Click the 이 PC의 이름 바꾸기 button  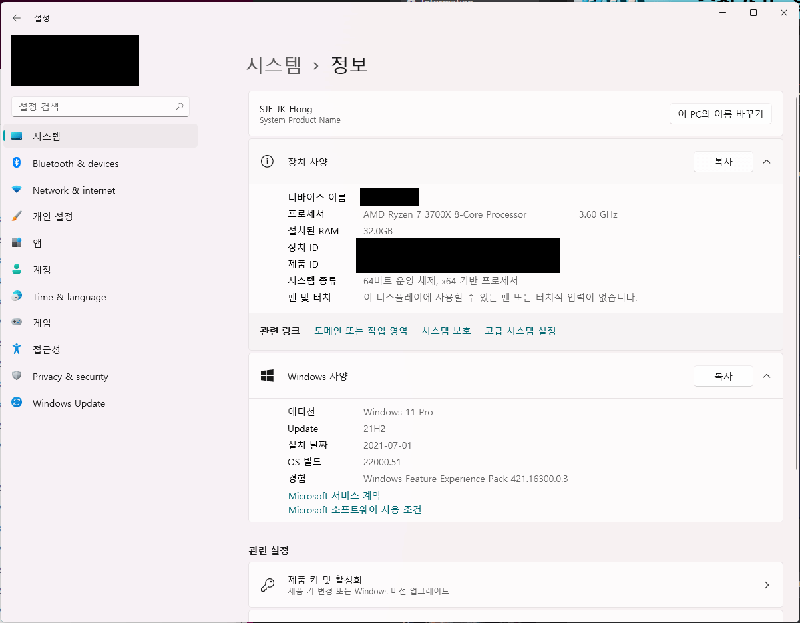tap(721, 114)
